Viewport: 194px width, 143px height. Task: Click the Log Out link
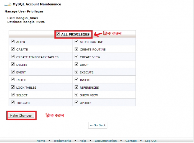click(151, 141)
